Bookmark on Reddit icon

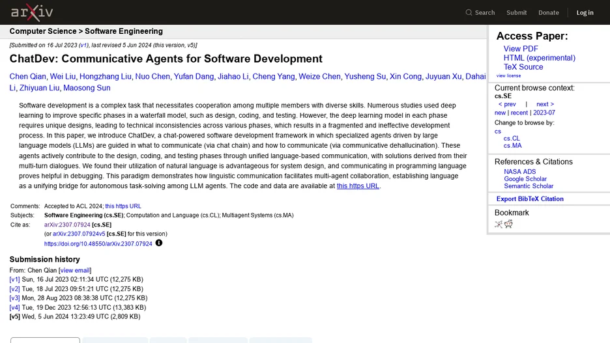coord(508,224)
